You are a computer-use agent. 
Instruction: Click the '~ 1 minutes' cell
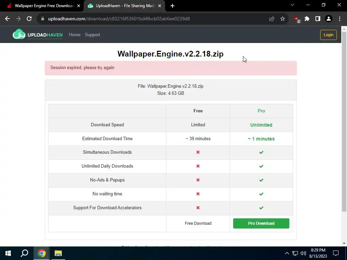[x=261, y=139]
